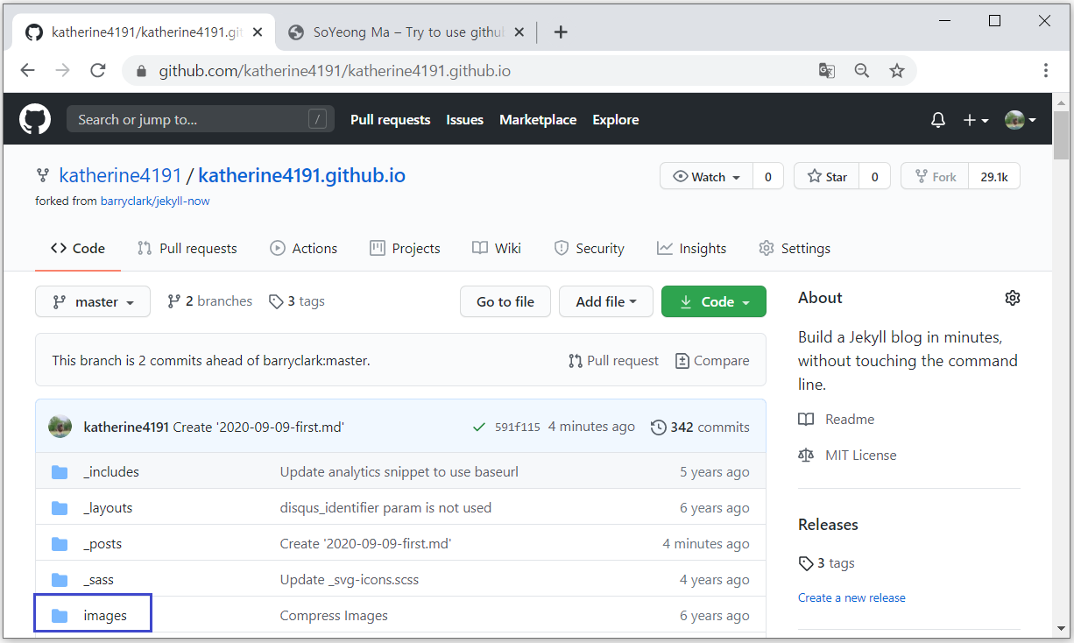
Task: Select the Settings tab
Action: (795, 248)
